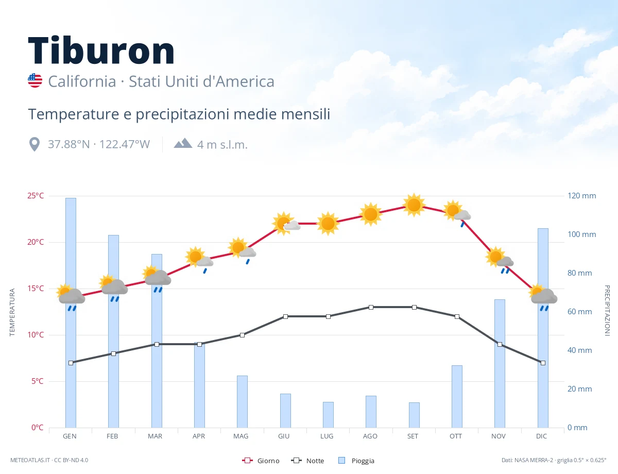Click the FEB weather icon on the chart

click(113, 288)
